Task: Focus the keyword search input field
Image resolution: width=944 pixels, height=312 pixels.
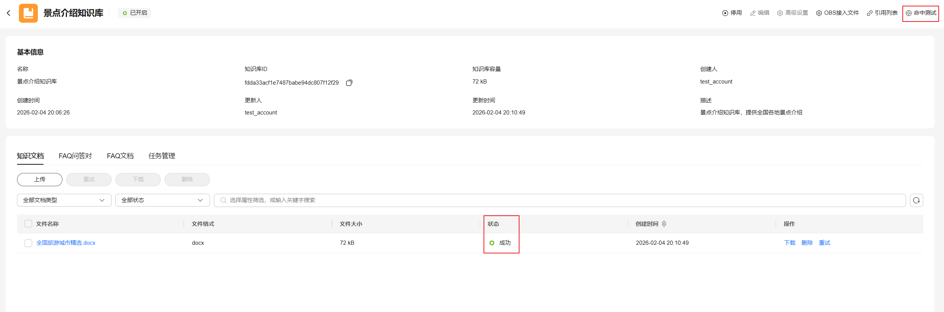Action: [560, 200]
